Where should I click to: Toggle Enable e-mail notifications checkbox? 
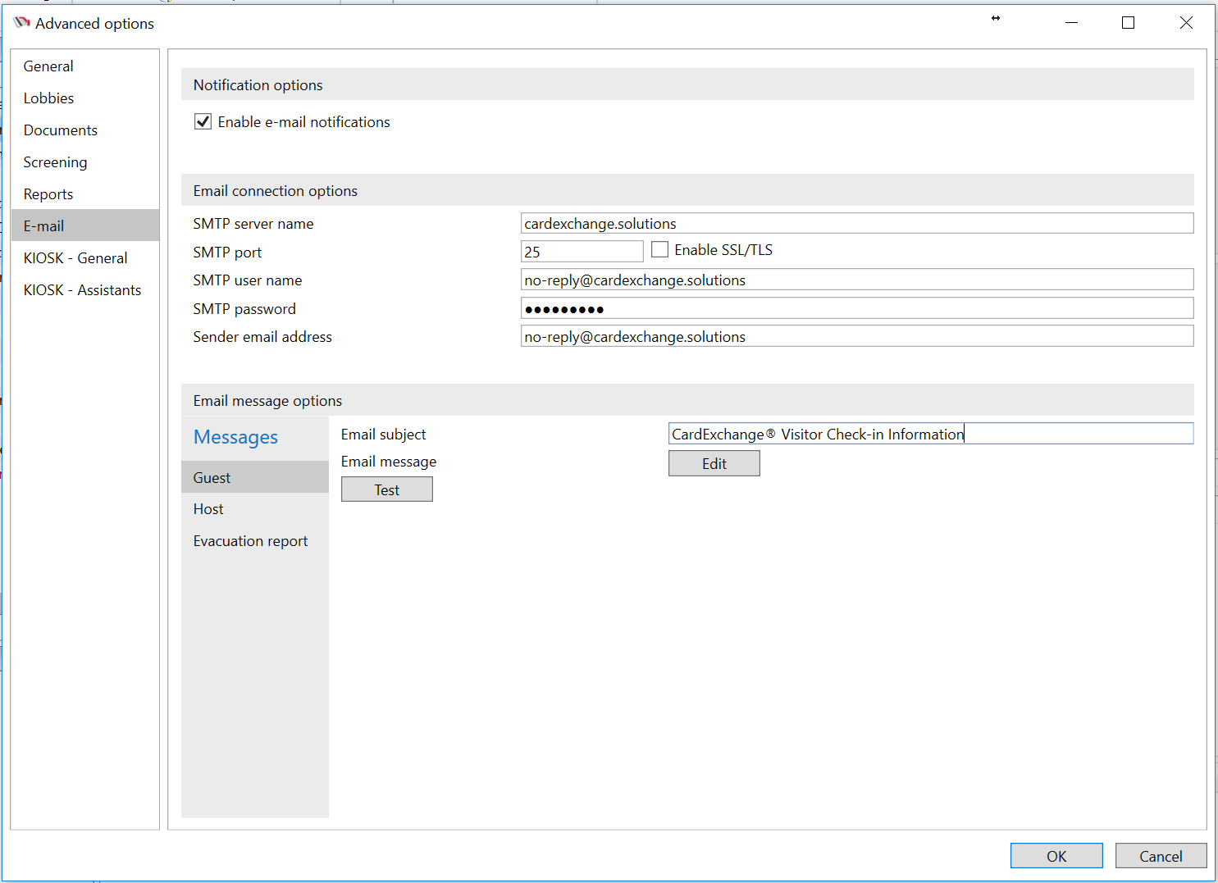point(203,122)
